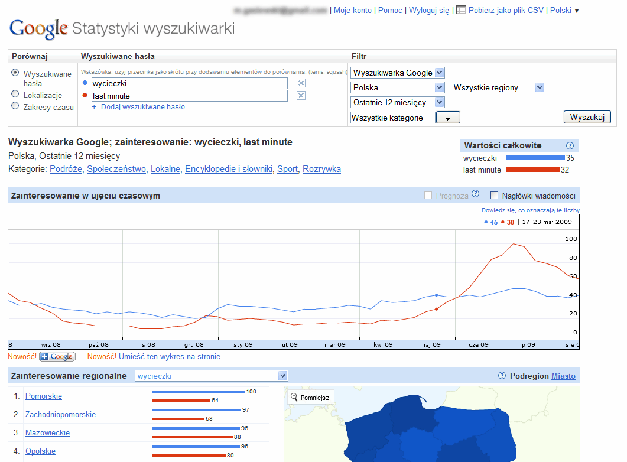Open the Rozrywka category link
Image resolution: width=627 pixels, height=462 pixels.
coord(322,169)
